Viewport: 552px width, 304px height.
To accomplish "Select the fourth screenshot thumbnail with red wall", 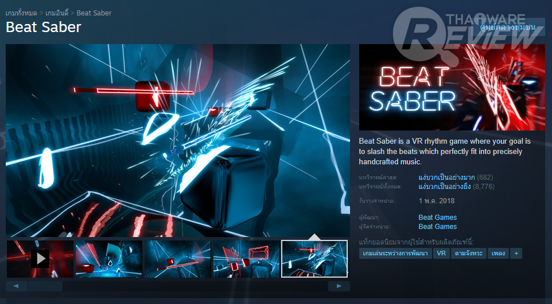I will tap(246, 259).
